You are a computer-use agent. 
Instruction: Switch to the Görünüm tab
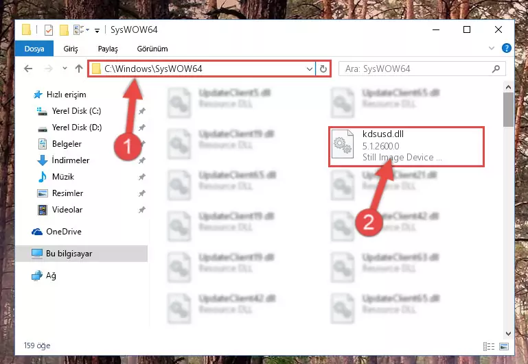pyautogui.click(x=152, y=49)
